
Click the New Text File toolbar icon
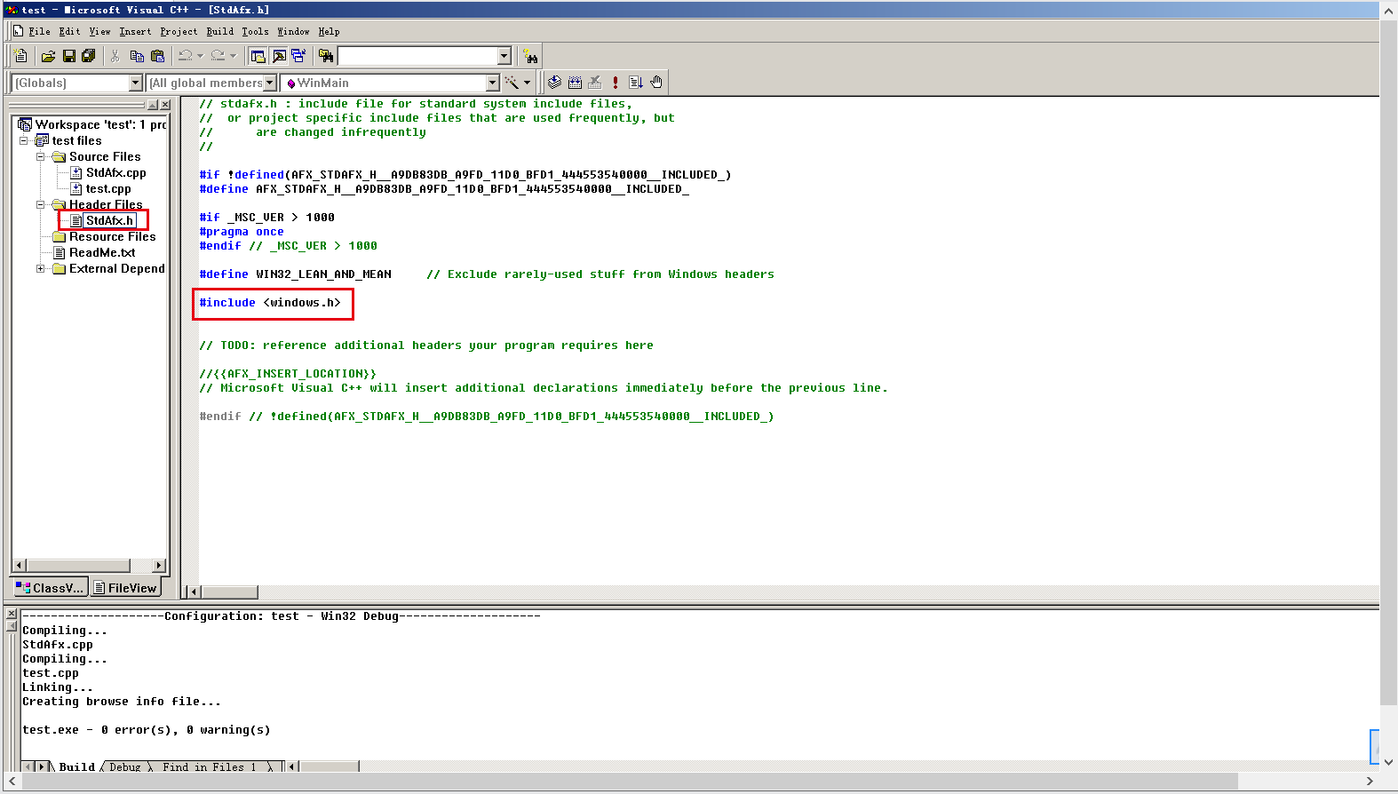21,56
